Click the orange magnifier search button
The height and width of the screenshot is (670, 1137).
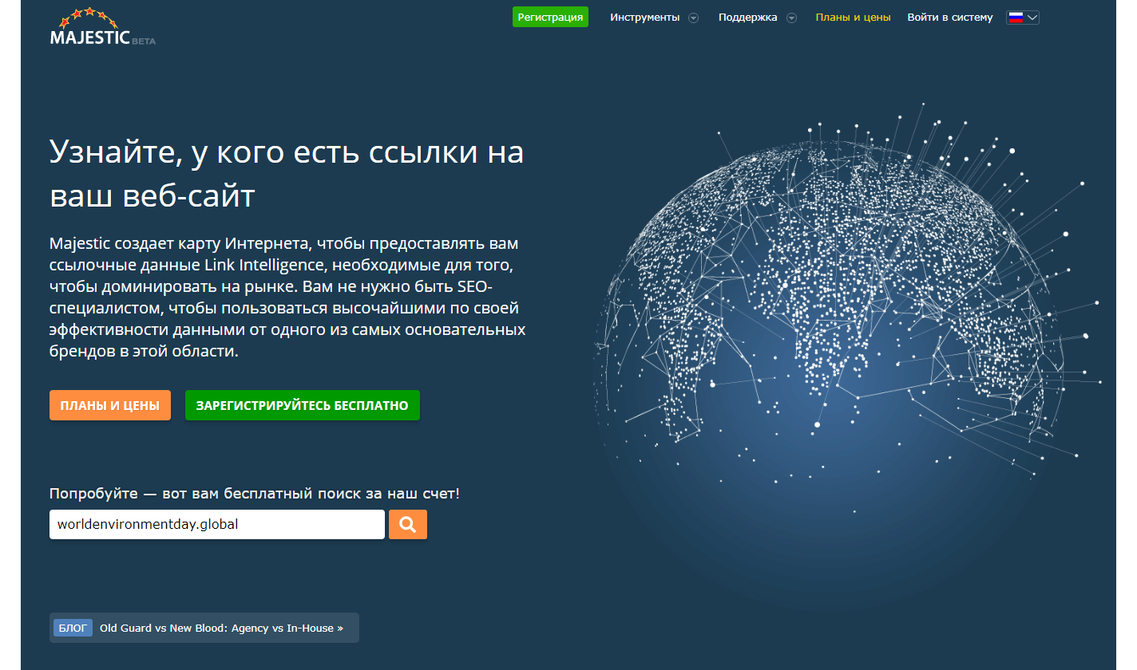[x=407, y=524]
